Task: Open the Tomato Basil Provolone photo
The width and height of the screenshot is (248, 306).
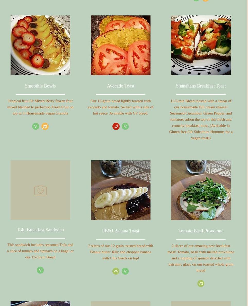Action: 201,190
